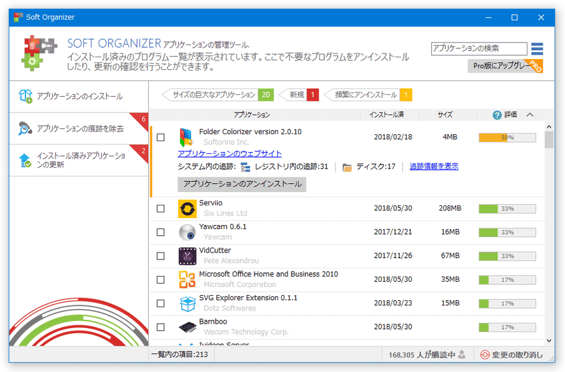The width and height of the screenshot is (565, 372).
Task: Check the VidCutter checkbox
Action: 161,256
